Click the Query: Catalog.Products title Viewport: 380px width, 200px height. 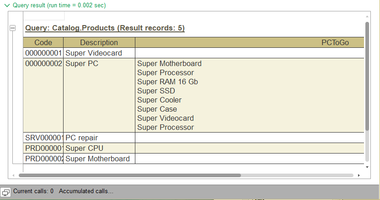pos(105,28)
